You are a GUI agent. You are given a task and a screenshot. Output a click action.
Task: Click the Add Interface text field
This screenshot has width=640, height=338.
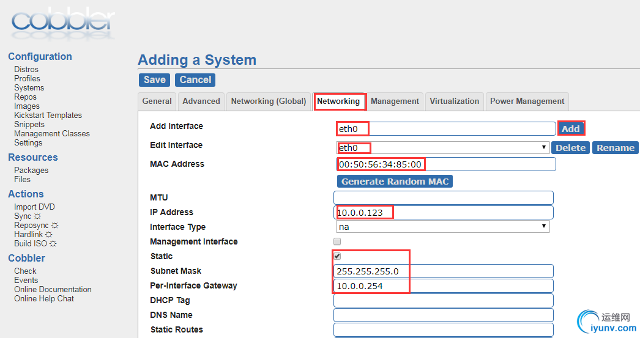pyautogui.click(x=445, y=129)
